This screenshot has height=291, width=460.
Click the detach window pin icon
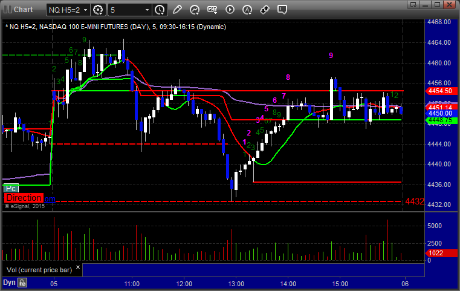tap(413, 4)
